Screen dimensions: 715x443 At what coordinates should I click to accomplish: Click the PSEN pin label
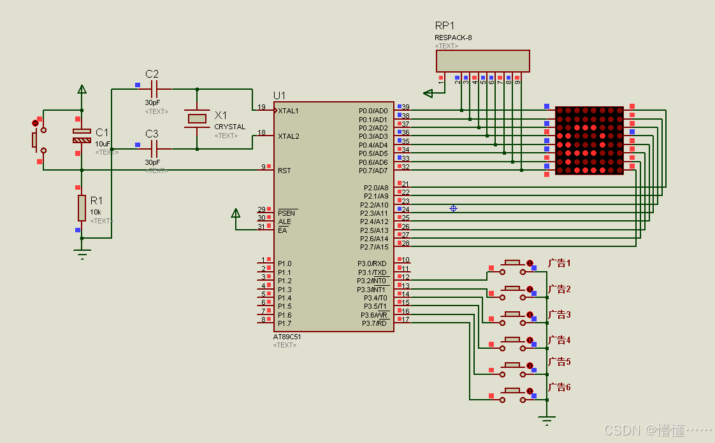click(286, 213)
